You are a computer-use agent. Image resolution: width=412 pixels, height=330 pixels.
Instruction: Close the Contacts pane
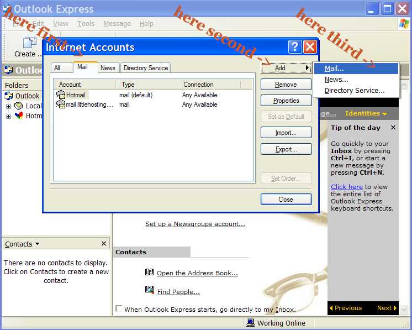pos(104,244)
